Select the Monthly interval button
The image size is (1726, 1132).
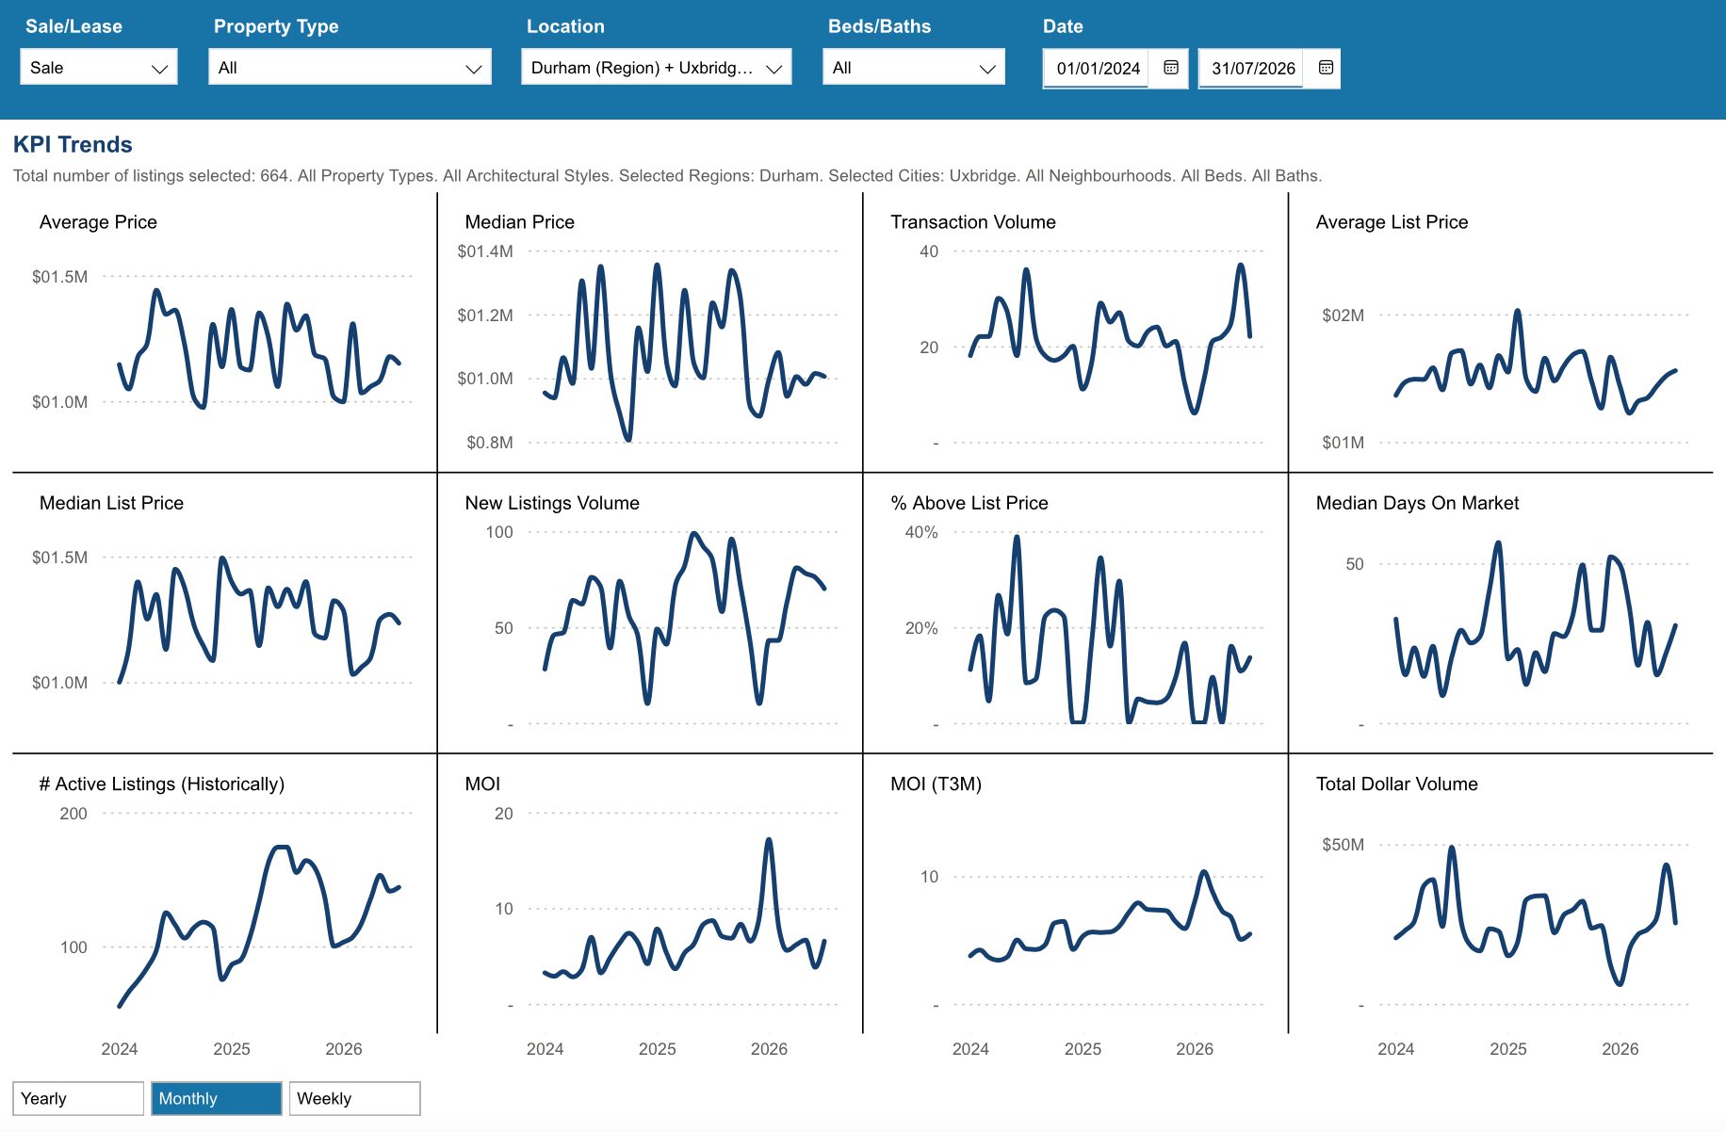click(x=217, y=1098)
